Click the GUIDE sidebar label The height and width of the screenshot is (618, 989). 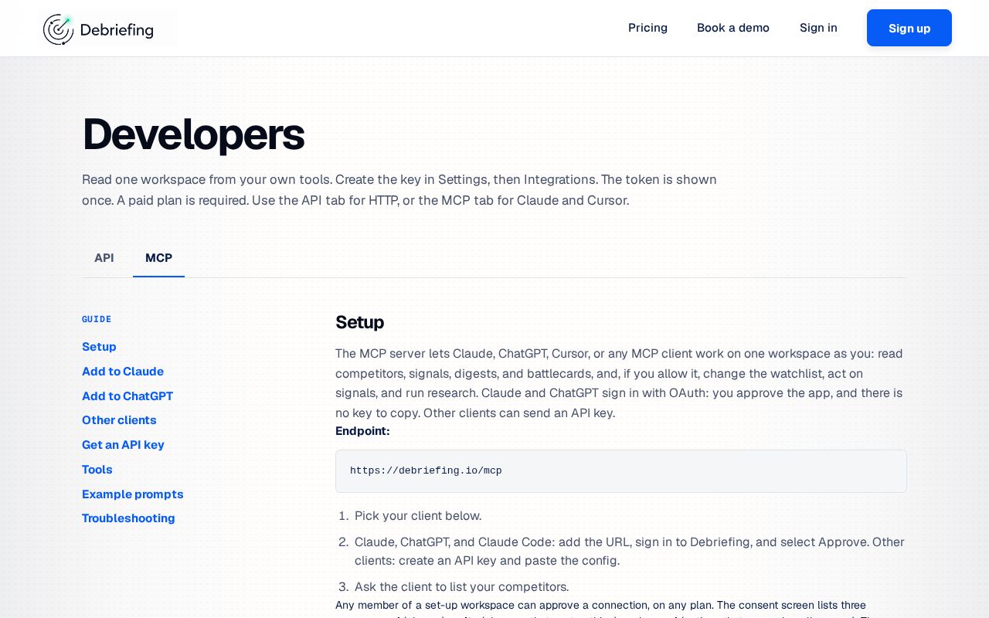(x=97, y=319)
